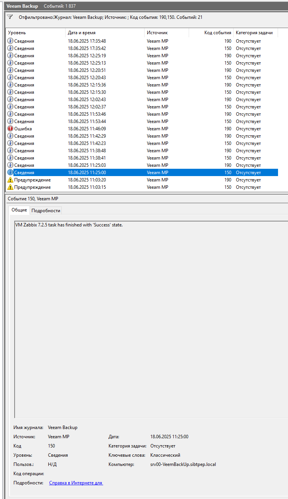This screenshot has width=288, height=499.
Task: Click Veeam MP source in 12:02:43 row
Action: point(157,100)
